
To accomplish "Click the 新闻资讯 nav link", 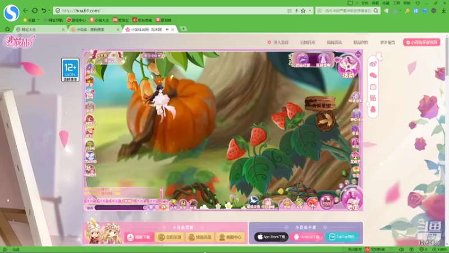I will coord(334,42).
